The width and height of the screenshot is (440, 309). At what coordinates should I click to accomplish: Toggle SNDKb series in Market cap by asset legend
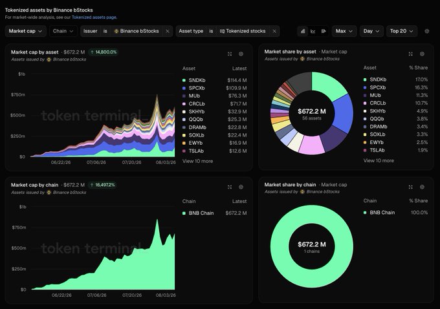tap(194, 80)
